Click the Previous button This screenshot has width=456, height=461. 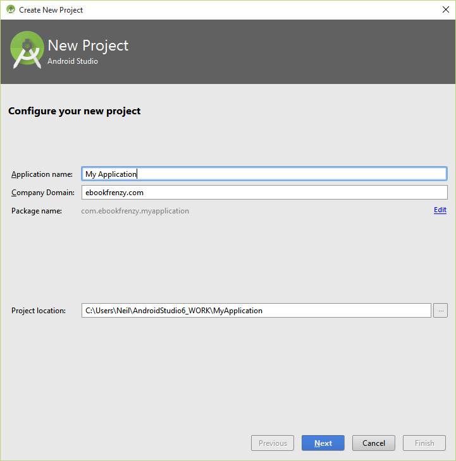point(273,443)
